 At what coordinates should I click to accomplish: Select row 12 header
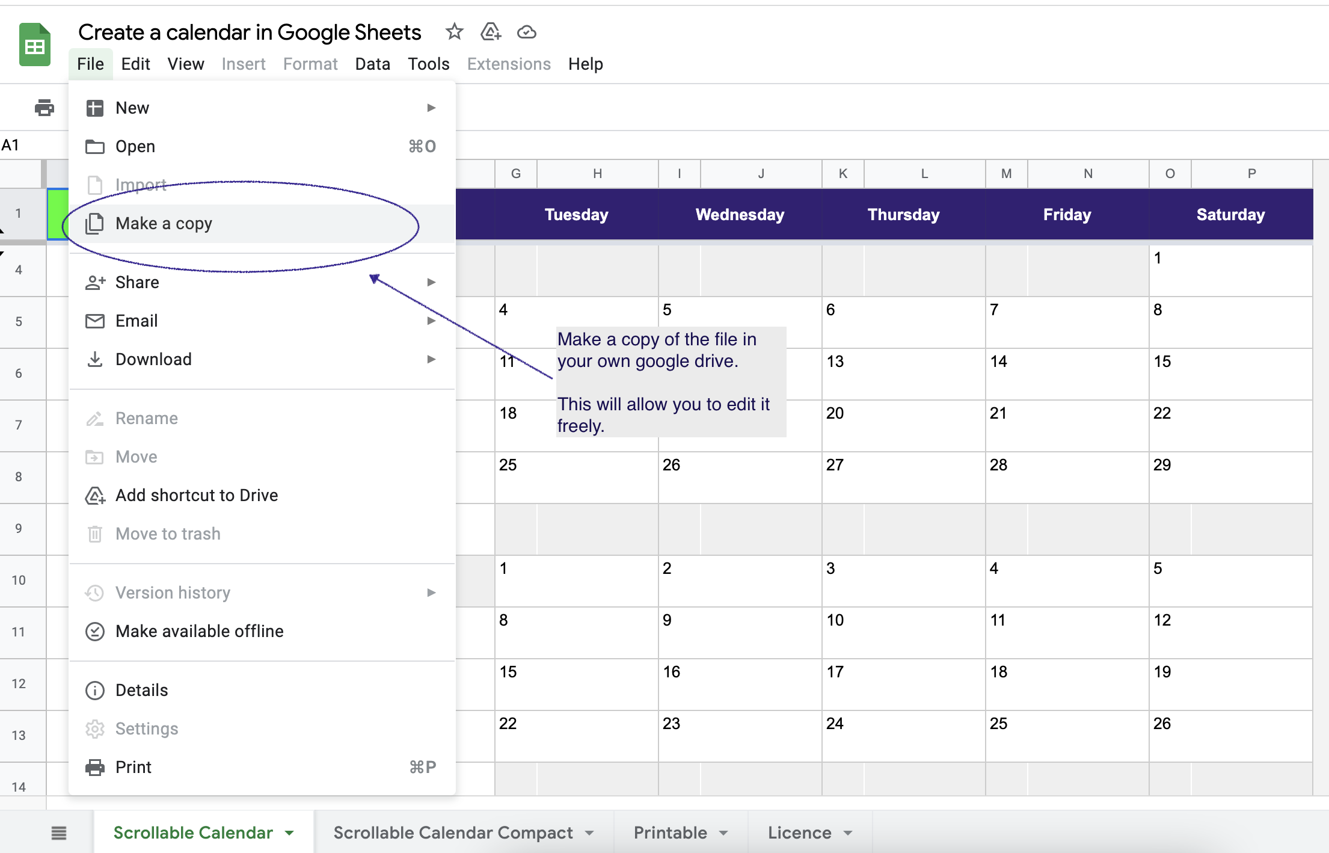coord(22,684)
